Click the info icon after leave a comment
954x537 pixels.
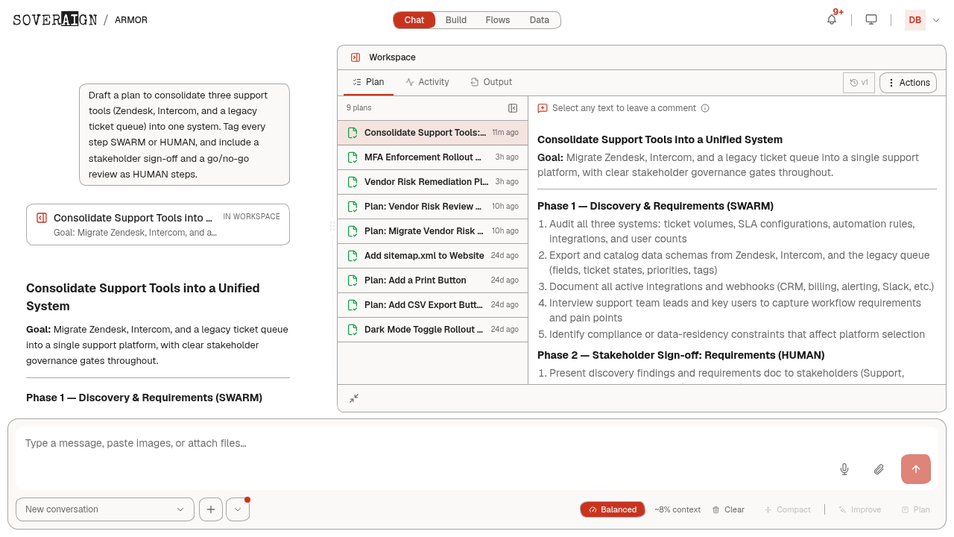705,108
